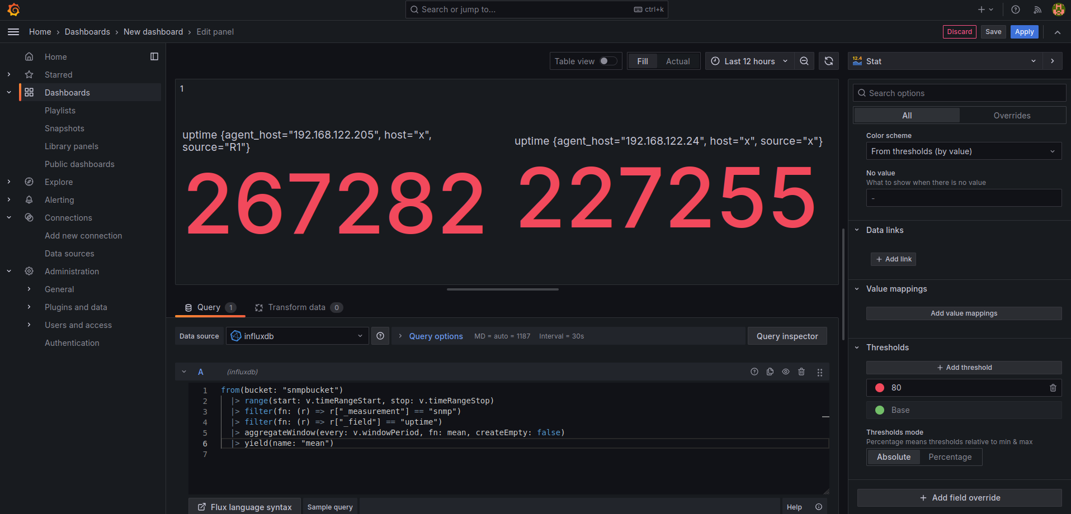Click the No value input field
Image resolution: width=1071 pixels, height=514 pixels.
(x=964, y=198)
